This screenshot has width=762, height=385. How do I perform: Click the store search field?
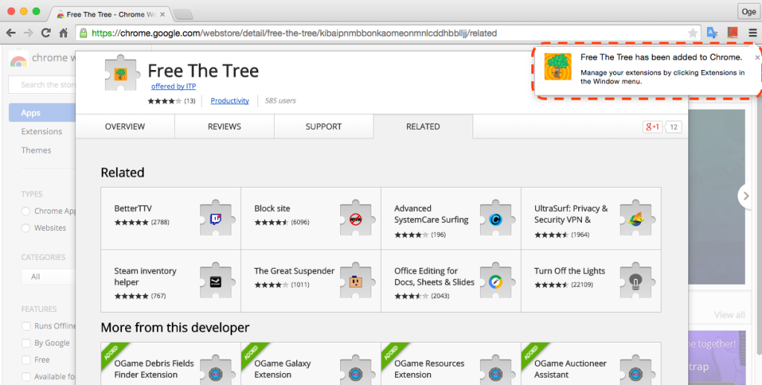(42, 85)
